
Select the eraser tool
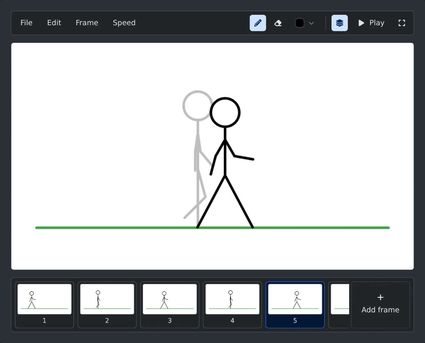pos(278,23)
